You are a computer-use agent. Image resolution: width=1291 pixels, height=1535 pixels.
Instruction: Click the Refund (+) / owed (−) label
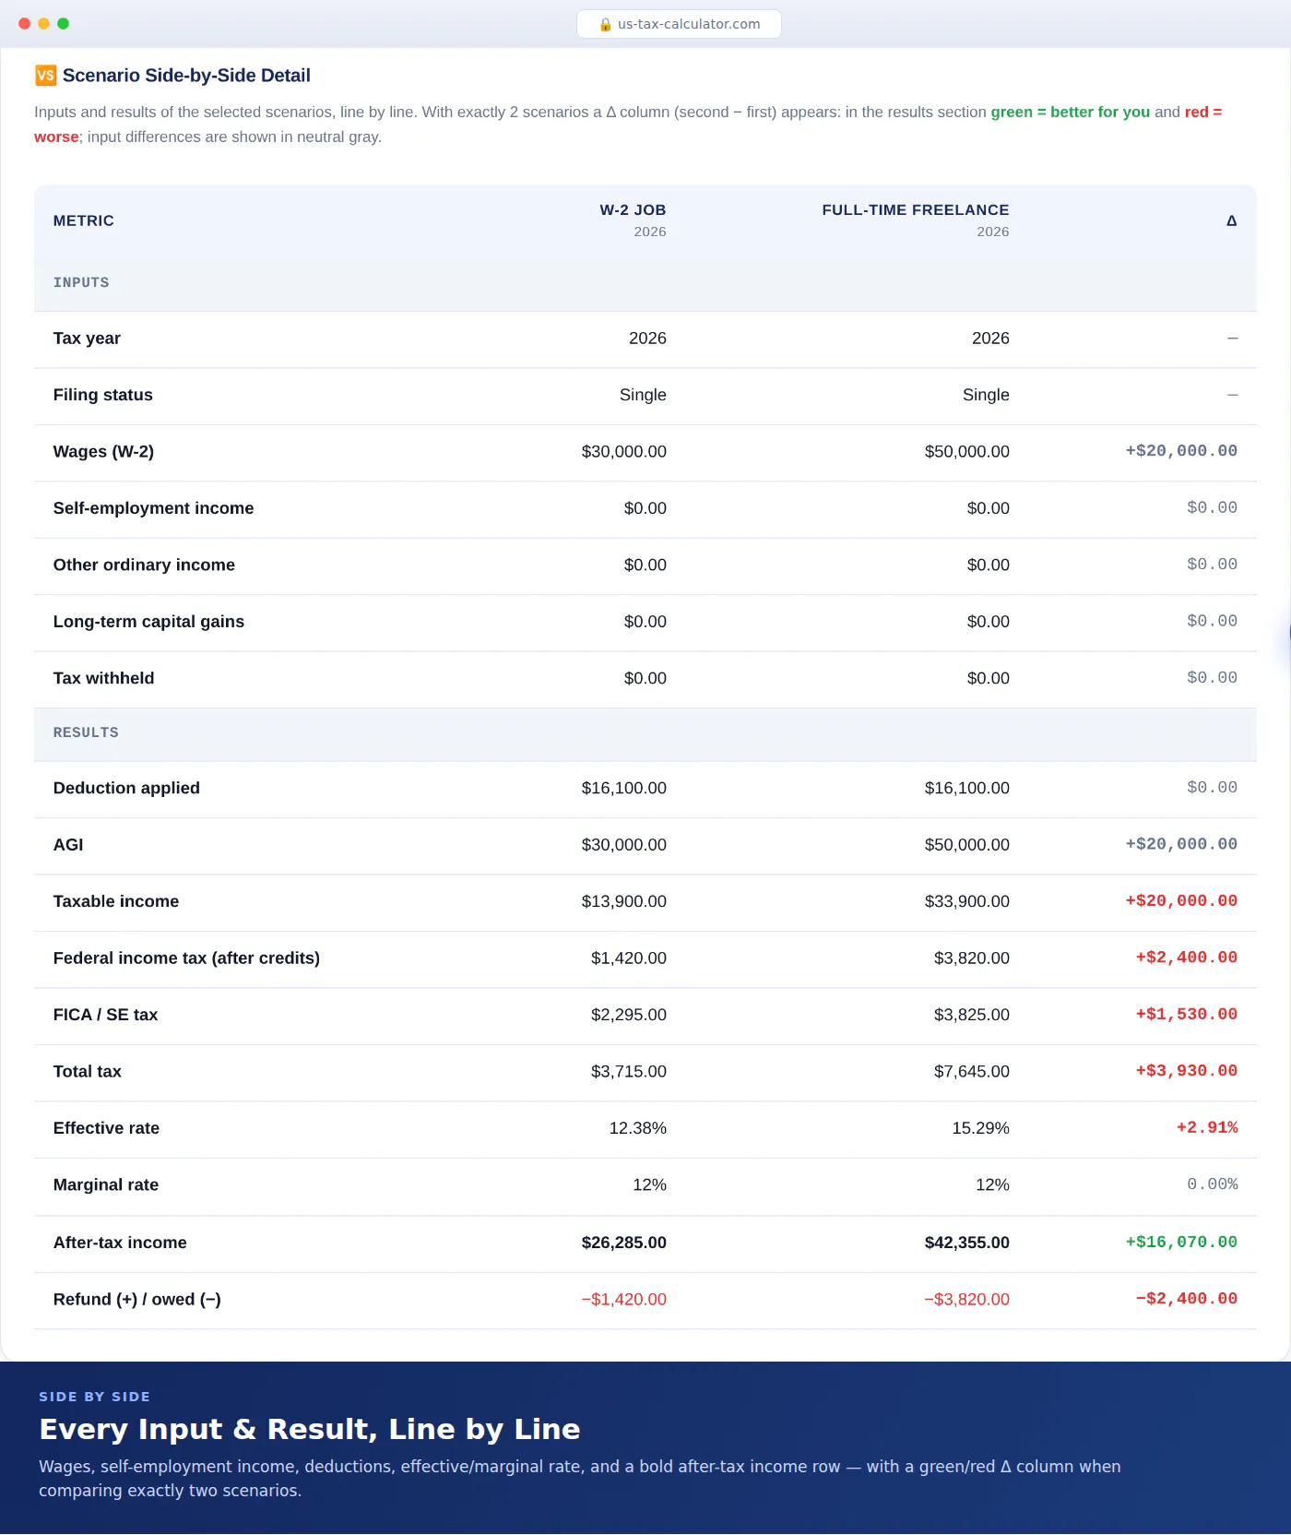[x=136, y=1299]
